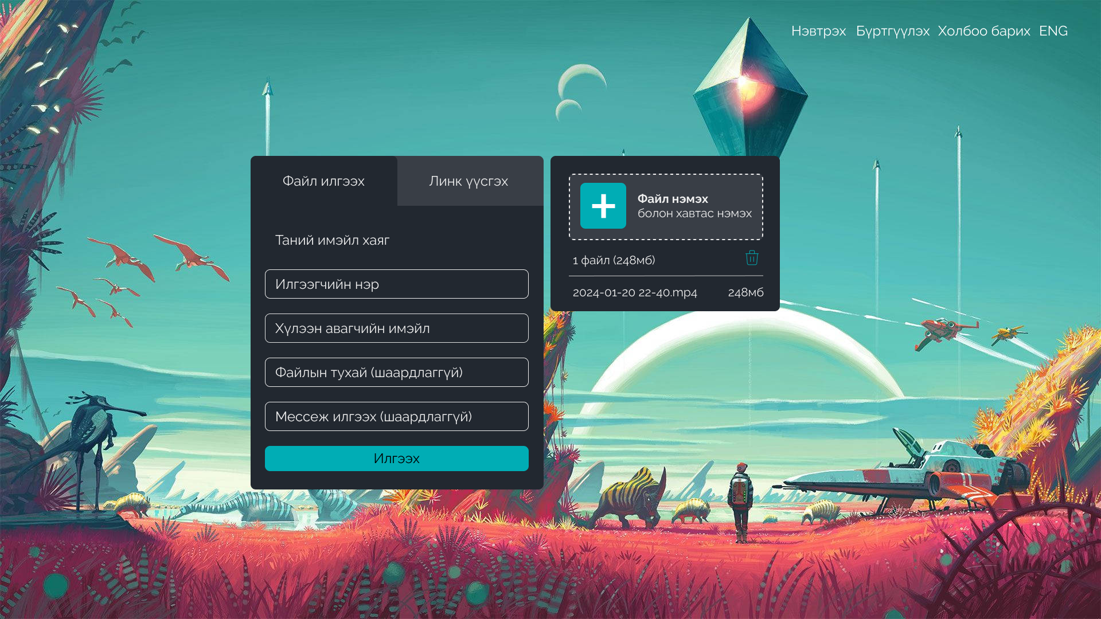Switch to the Файл илгээх tab
Viewport: 1101px width, 619px height.
[323, 181]
